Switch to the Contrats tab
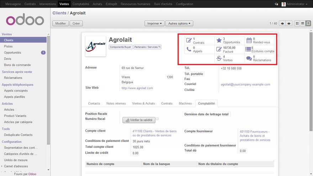 [x=167, y=103]
